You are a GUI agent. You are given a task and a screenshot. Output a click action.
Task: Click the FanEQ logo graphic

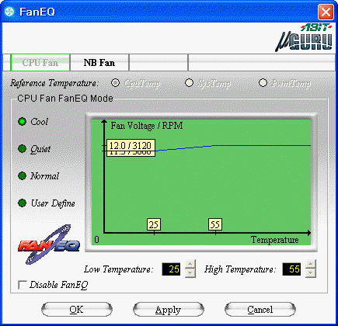[x=49, y=244]
